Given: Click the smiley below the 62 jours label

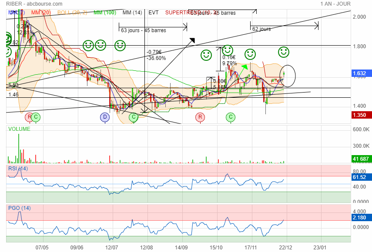Looking at the screenshot, I should (250, 54).
